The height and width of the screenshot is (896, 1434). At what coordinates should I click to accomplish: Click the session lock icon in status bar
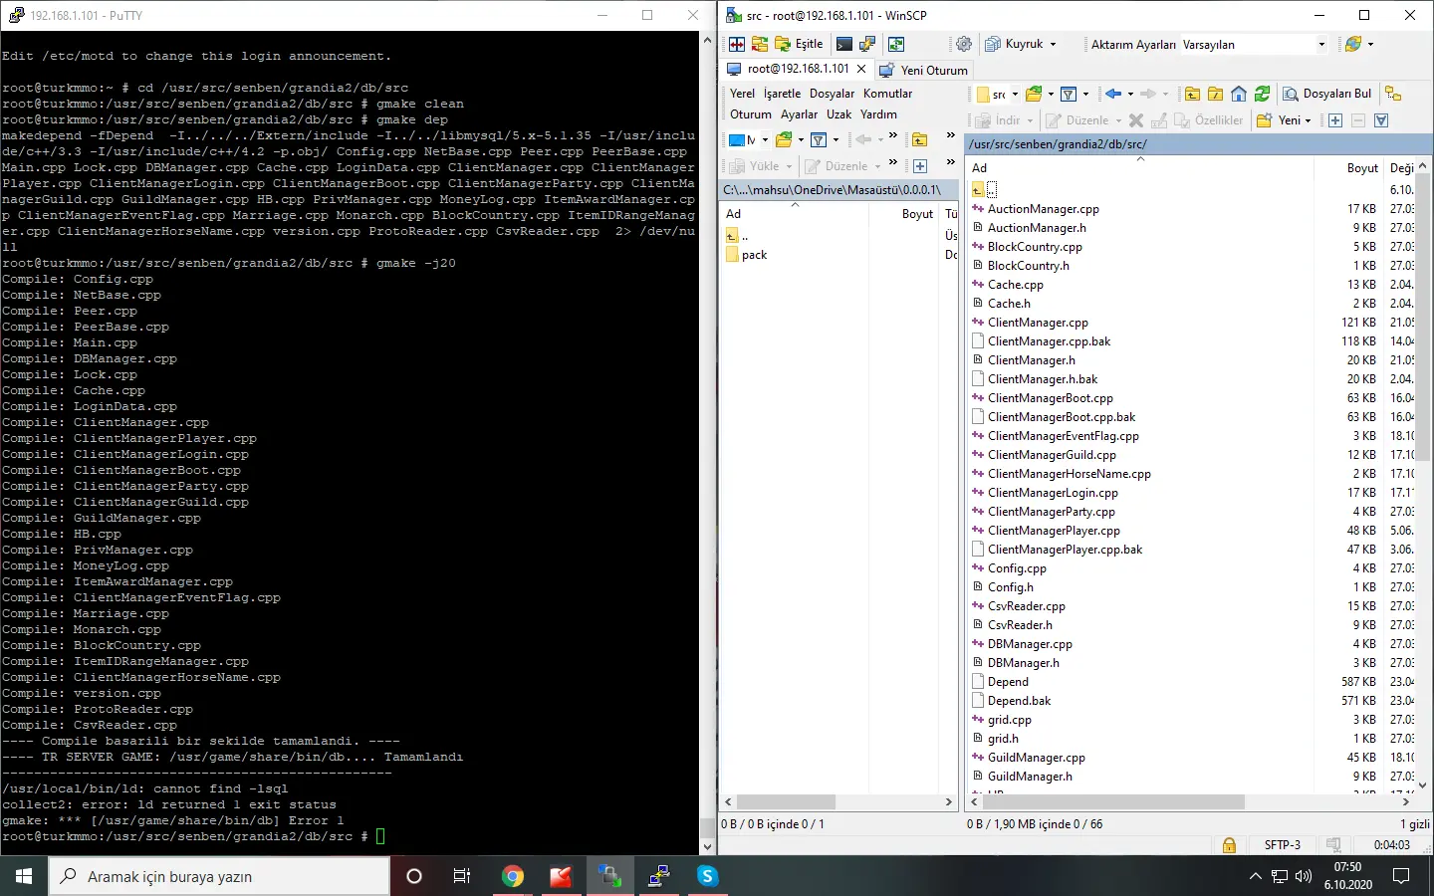coord(1229,845)
